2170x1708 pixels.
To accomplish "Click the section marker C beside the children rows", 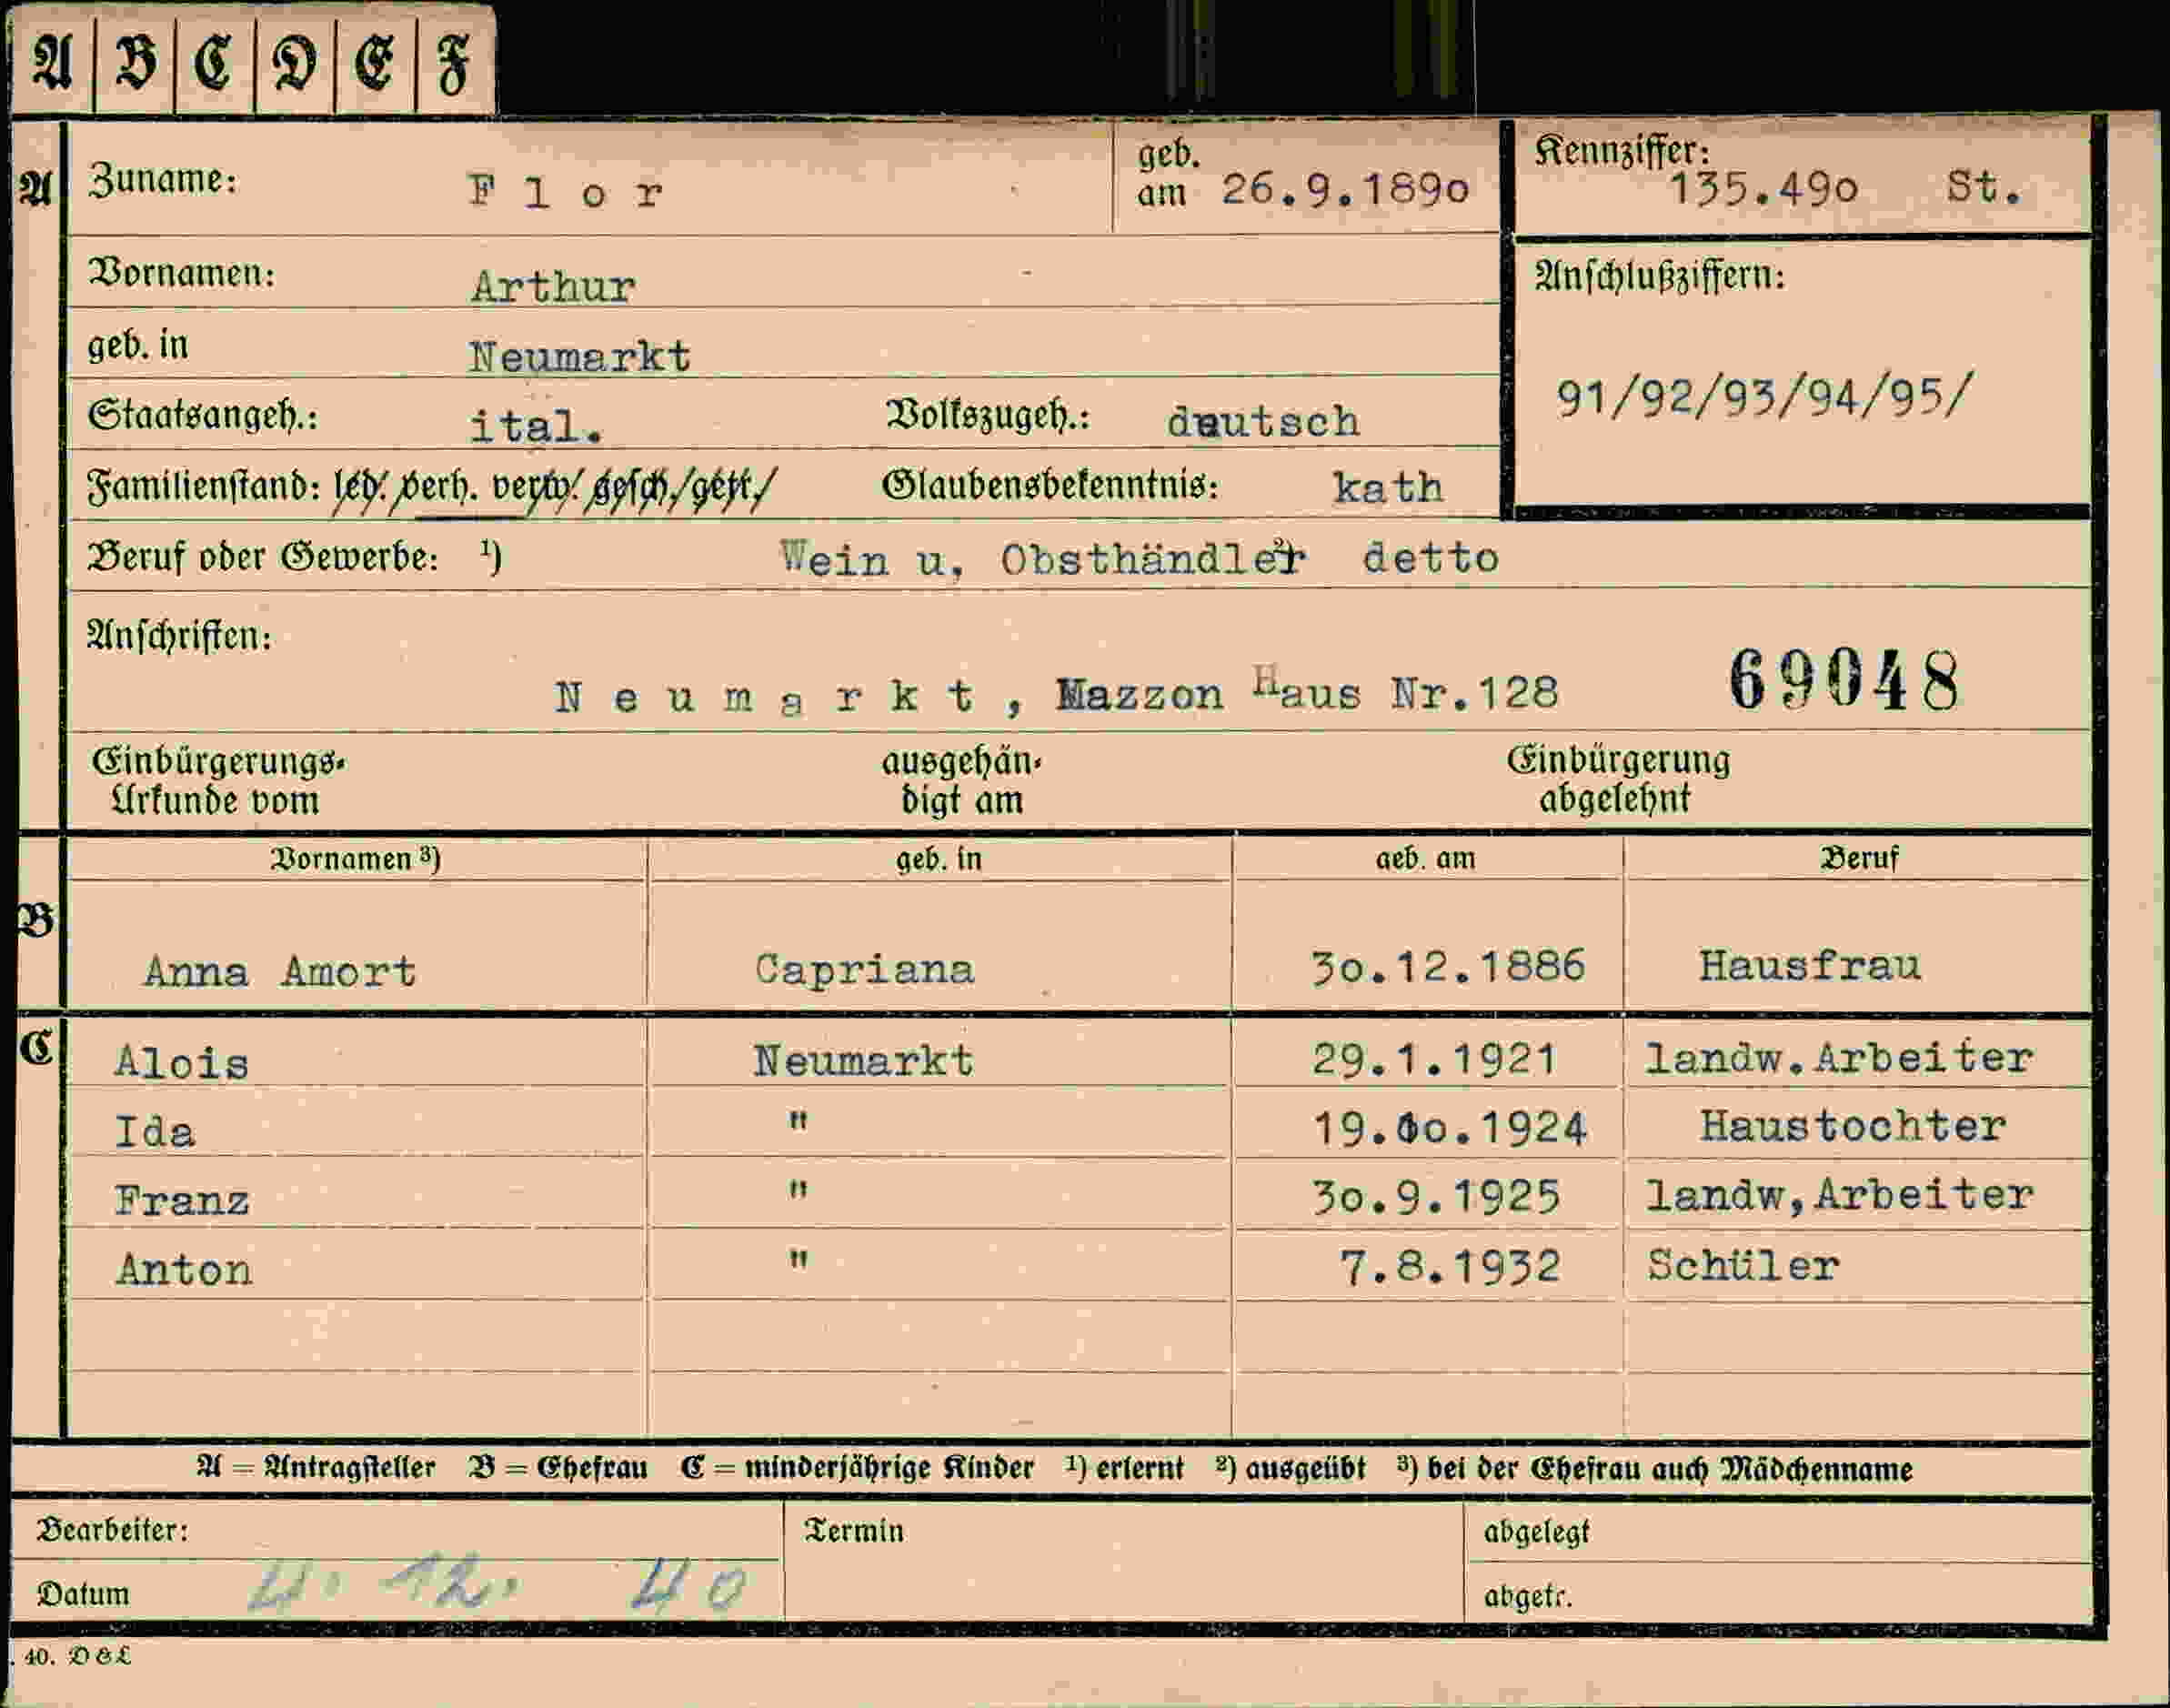I will (37, 1048).
